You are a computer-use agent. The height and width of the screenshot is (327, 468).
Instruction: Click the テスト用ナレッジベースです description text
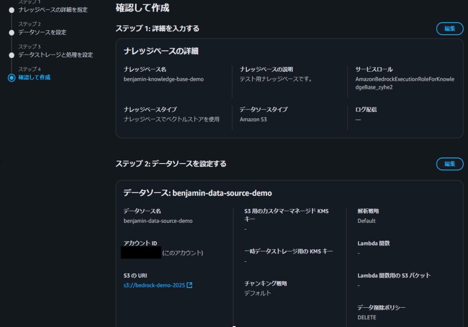point(276,79)
